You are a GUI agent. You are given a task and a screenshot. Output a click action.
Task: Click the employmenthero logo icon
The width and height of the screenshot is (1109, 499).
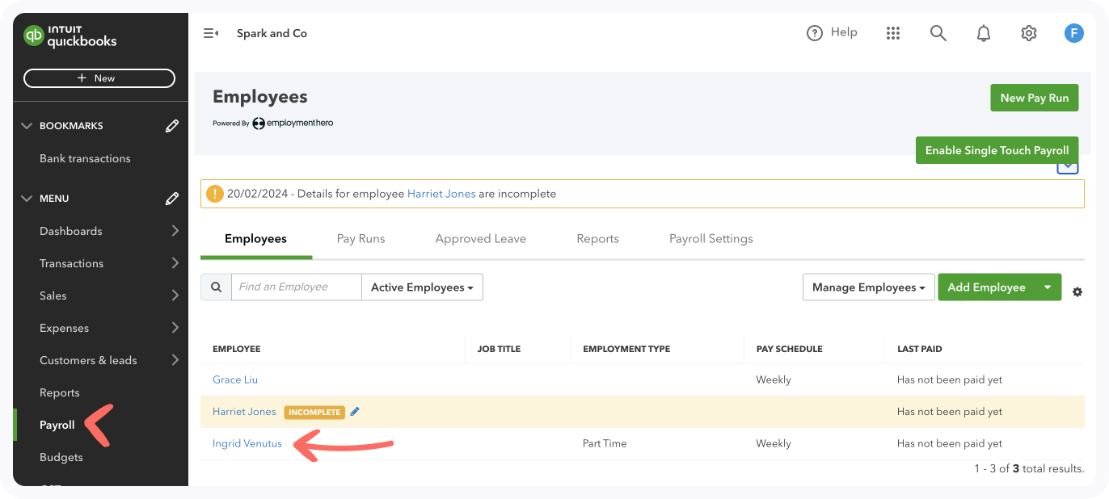click(x=259, y=123)
